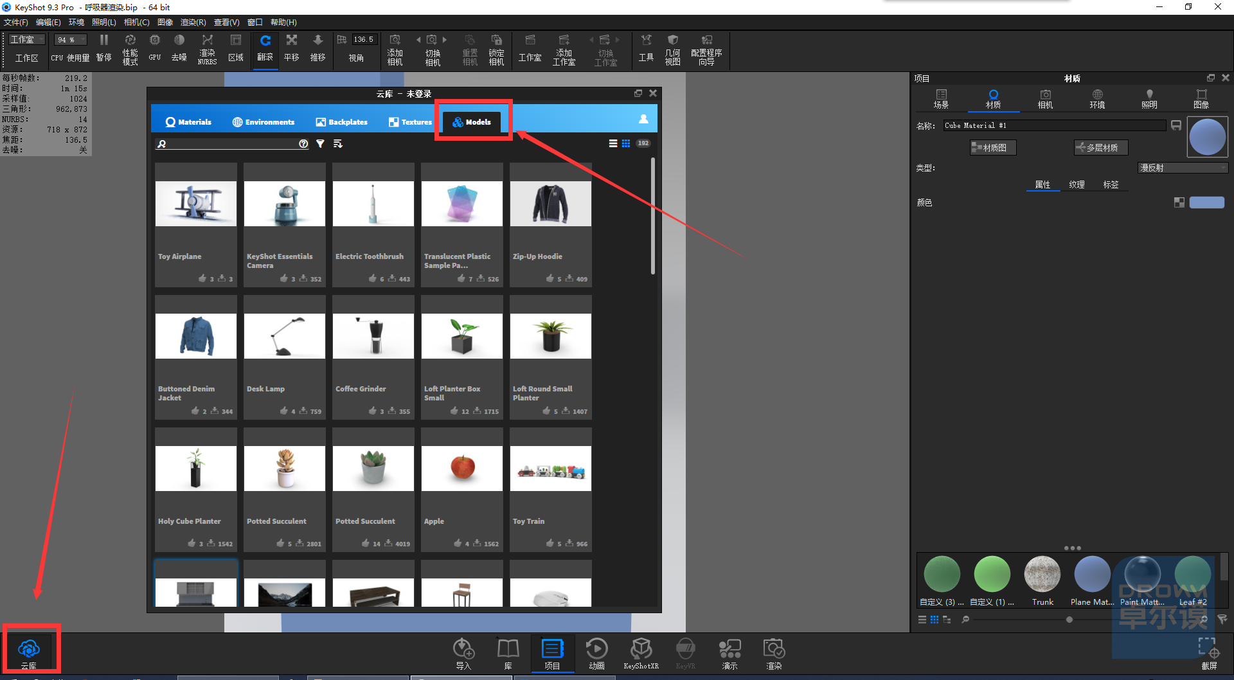The image size is (1234, 680).
Task: Select the Trunk material sphere
Action: coord(1042,574)
